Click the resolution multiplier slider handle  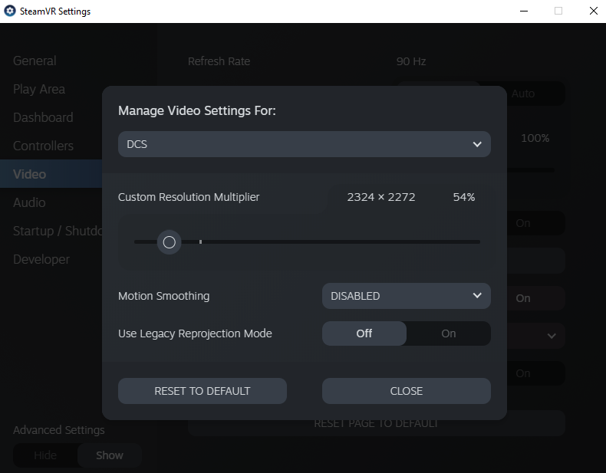[169, 242]
